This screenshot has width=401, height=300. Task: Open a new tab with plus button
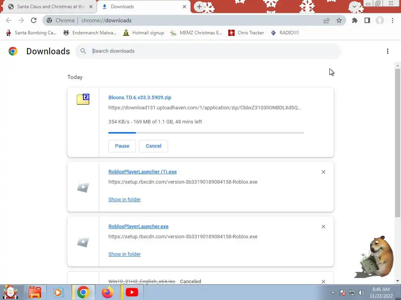(199, 7)
